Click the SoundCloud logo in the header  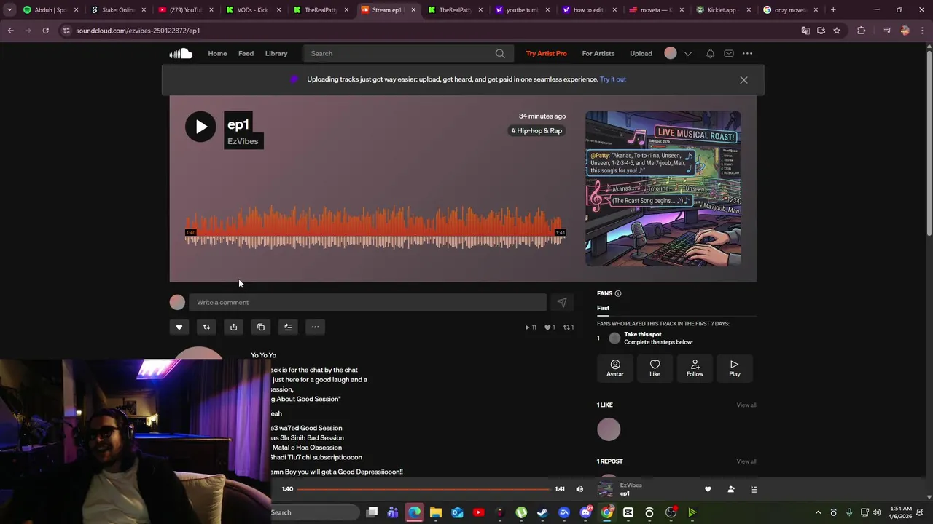(x=181, y=53)
